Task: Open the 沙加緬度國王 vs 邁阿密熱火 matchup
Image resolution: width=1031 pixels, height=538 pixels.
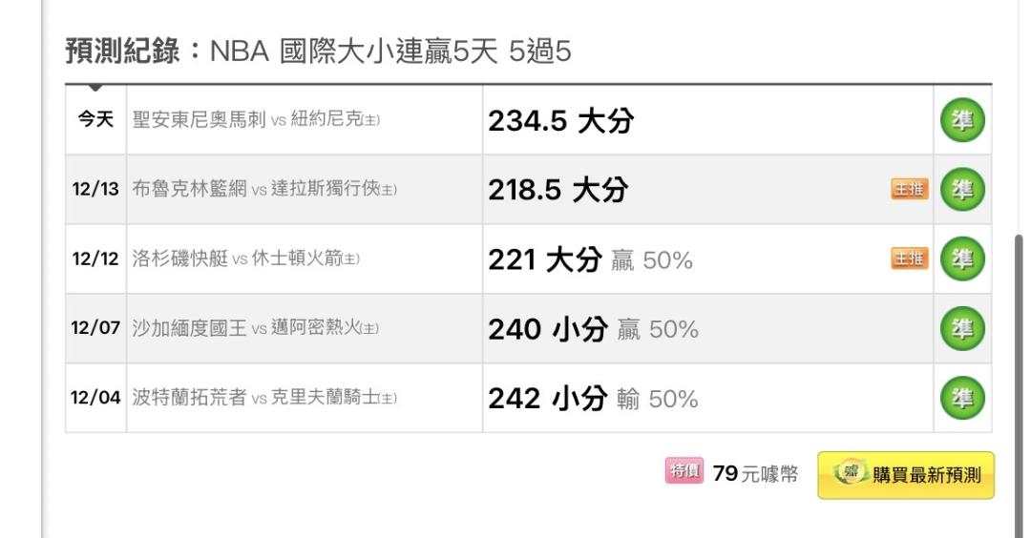Action: 255,329
